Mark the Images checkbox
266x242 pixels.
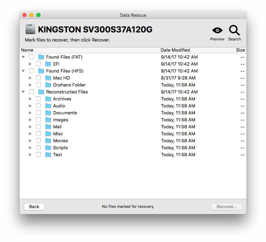pyautogui.click(x=38, y=120)
